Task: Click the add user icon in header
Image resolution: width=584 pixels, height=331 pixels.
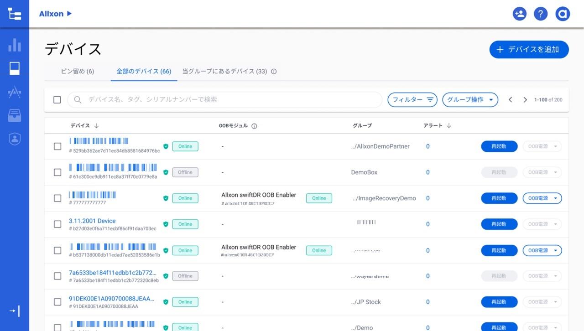Action: coord(519,14)
